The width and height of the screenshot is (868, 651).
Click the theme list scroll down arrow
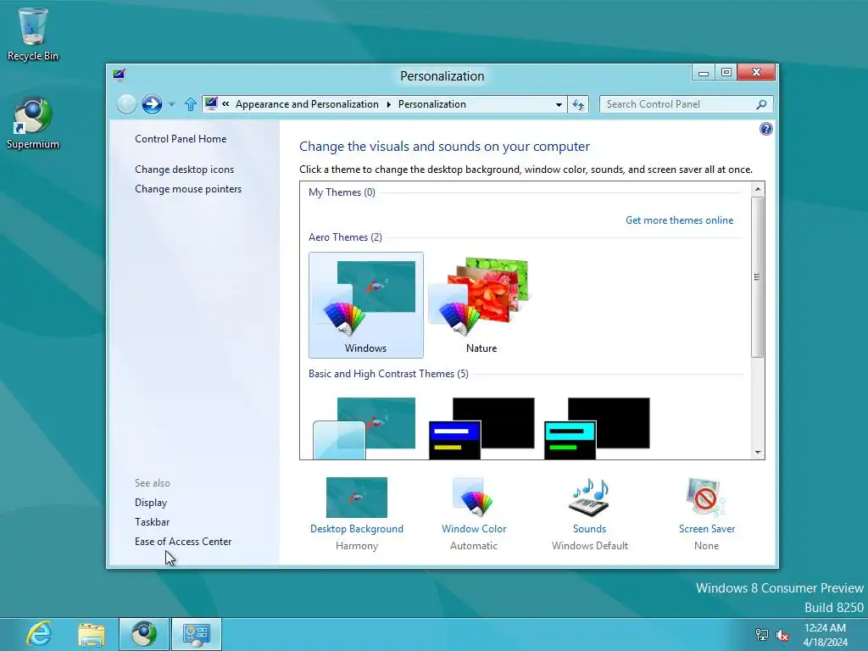(x=758, y=453)
